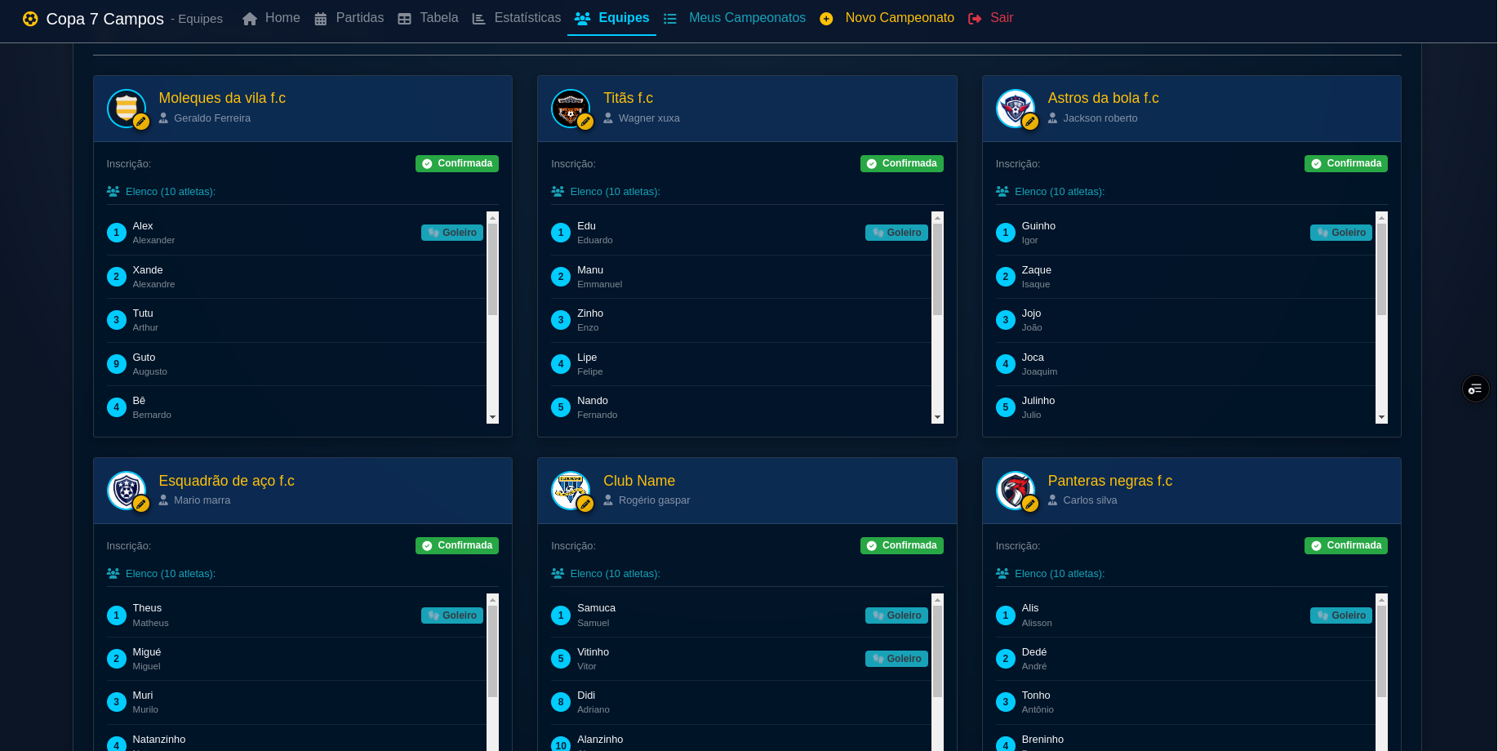Go to the Home page
Screen dimensions: 1498x751
[x=271, y=18]
